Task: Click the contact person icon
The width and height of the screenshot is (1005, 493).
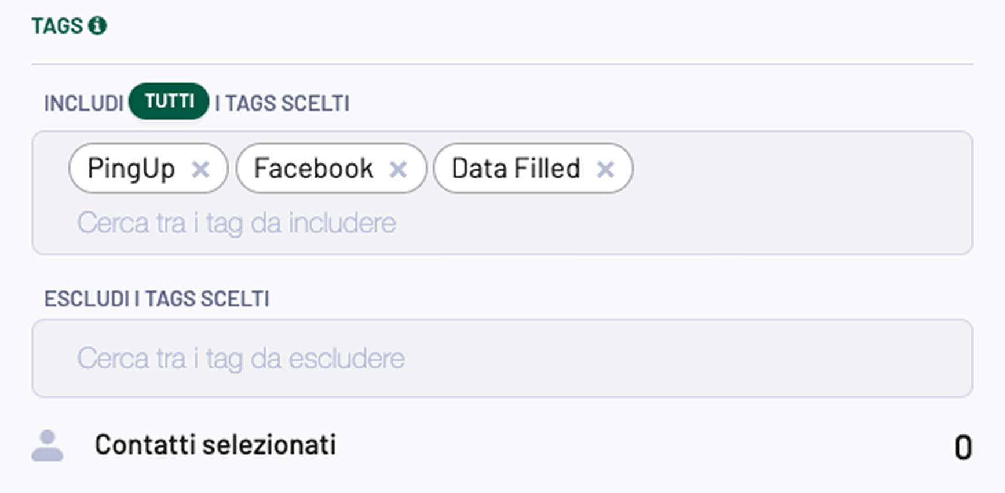Action: pos(47,445)
